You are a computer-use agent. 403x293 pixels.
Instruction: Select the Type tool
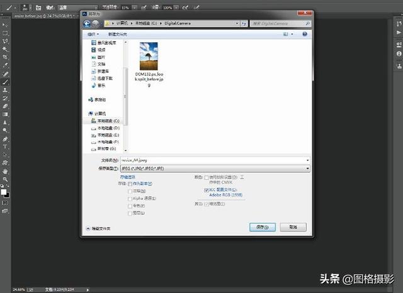click(4, 146)
